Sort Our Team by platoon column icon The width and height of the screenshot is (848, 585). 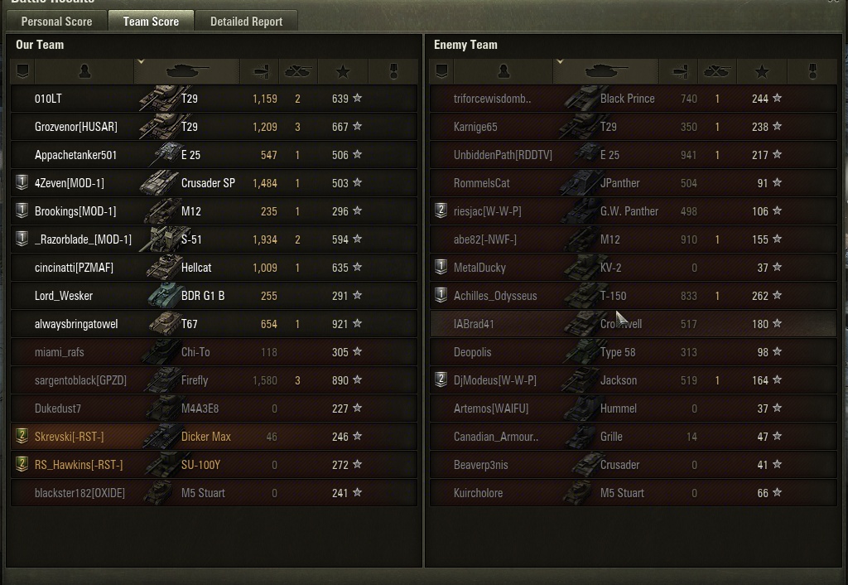22,72
